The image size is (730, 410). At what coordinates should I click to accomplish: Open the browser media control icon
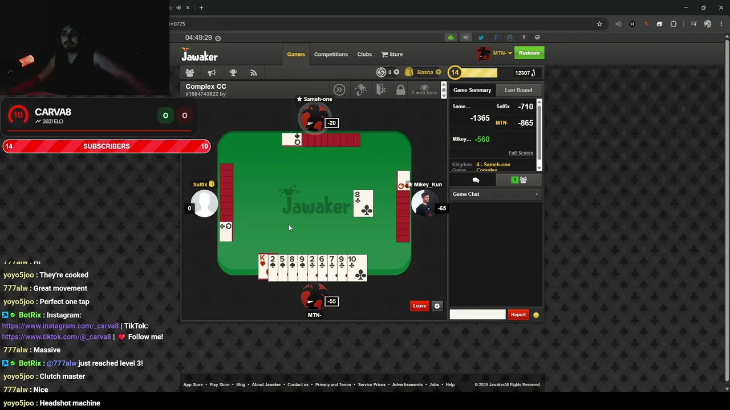pos(693,24)
